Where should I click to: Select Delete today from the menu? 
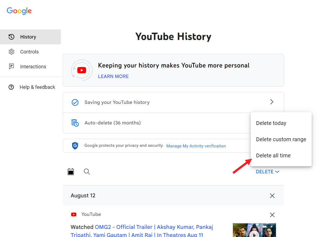point(281,123)
